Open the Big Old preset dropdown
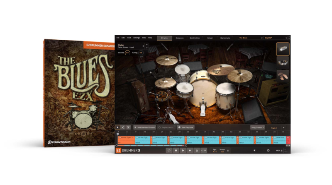332x185 pixels. 276,38
